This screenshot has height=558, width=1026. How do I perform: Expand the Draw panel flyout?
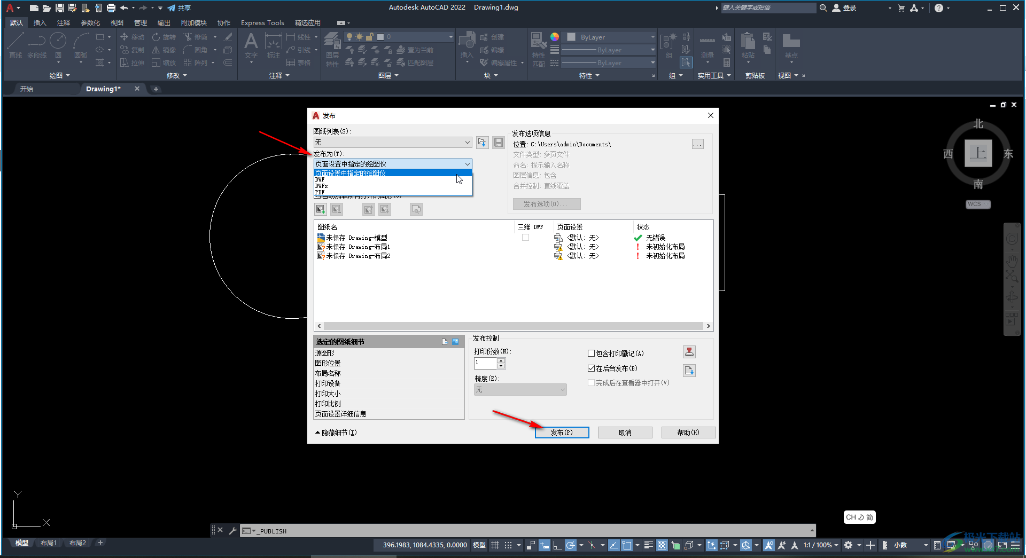[59, 75]
